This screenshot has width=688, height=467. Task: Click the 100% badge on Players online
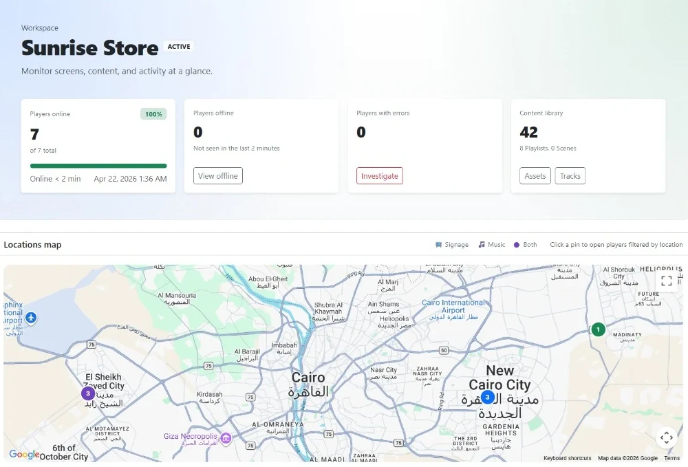[x=153, y=114]
